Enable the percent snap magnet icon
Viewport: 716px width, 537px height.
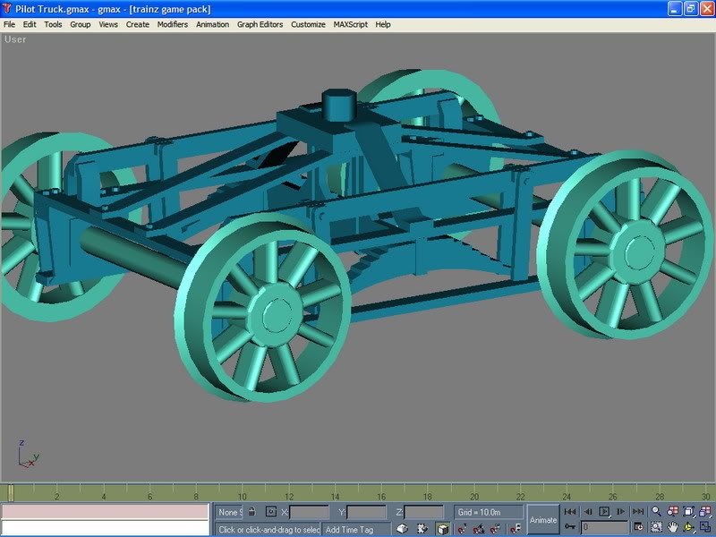tap(496, 529)
